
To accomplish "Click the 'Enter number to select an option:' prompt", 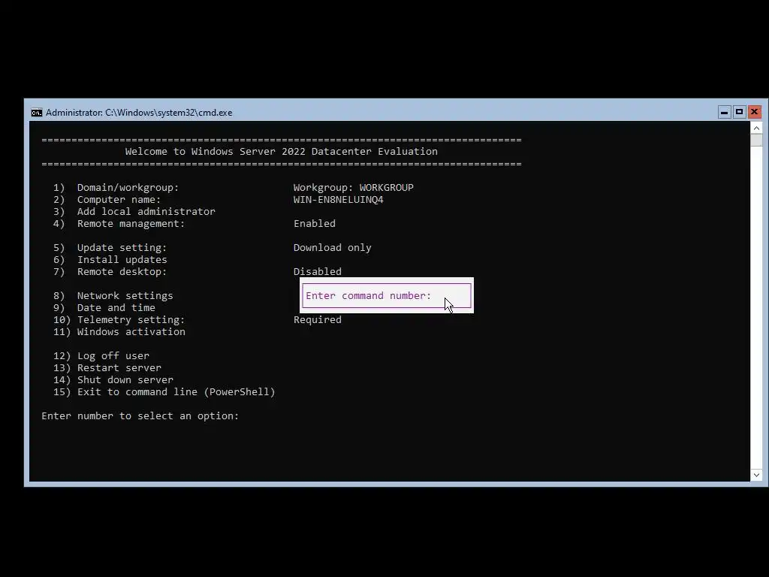I will [140, 416].
